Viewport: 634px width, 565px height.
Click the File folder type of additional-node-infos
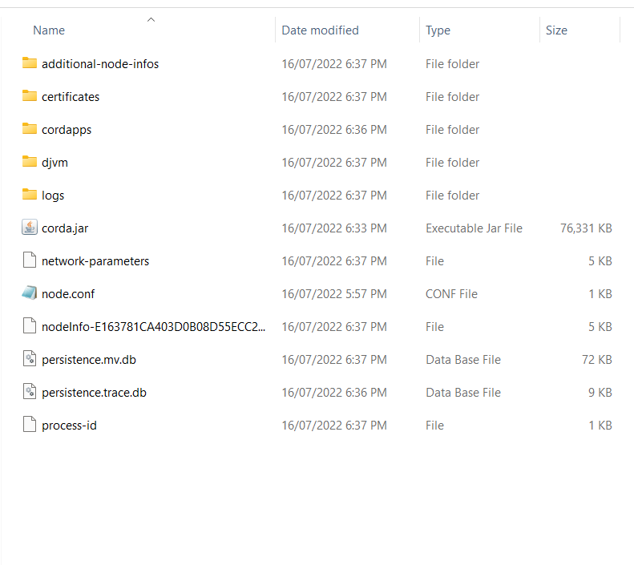[452, 64]
